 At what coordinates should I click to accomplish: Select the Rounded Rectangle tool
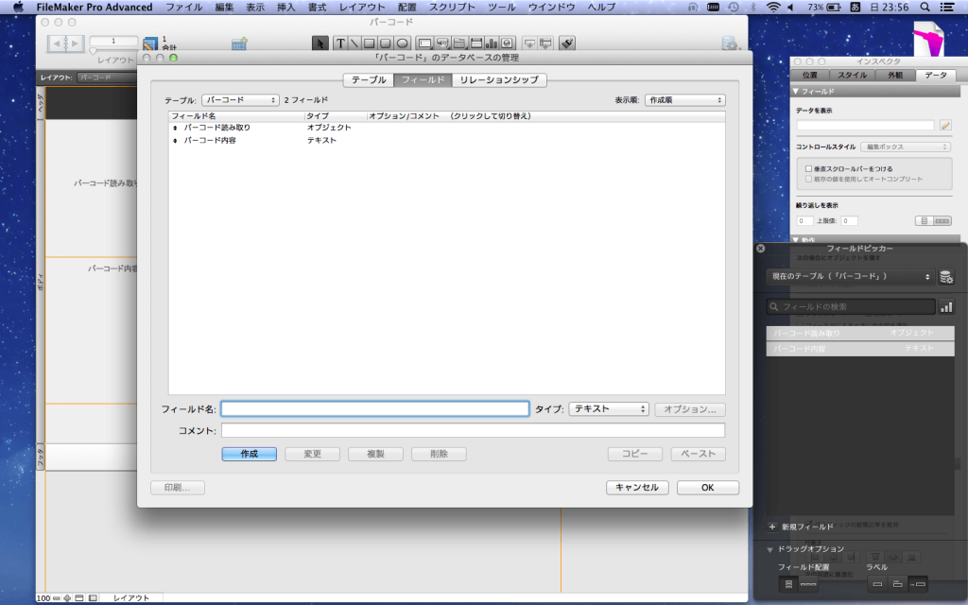pyautogui.click(x=386, y=43)
